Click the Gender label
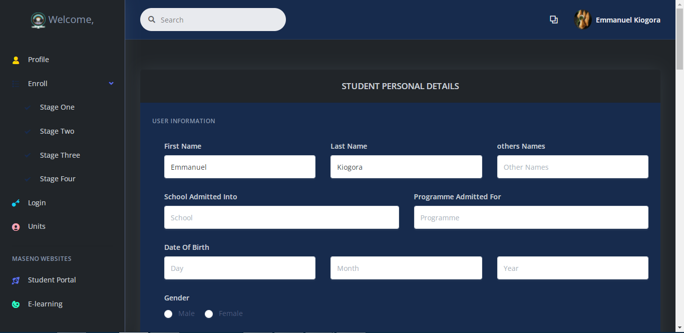Viewport: 684px width, 333px height. click(177, 298)
